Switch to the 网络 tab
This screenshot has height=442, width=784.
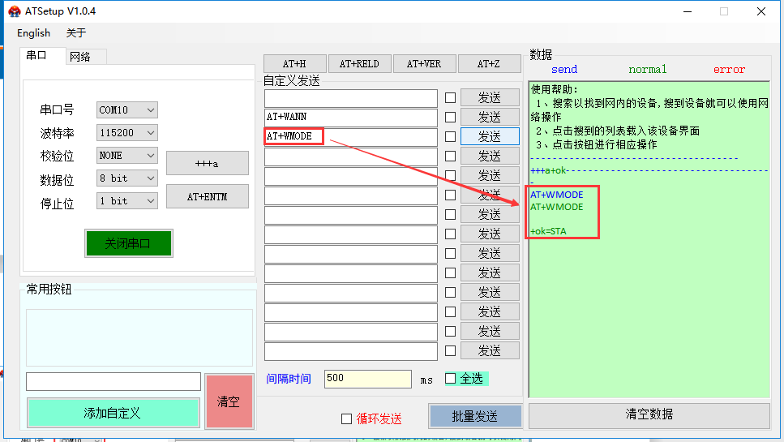pos(80,57)
